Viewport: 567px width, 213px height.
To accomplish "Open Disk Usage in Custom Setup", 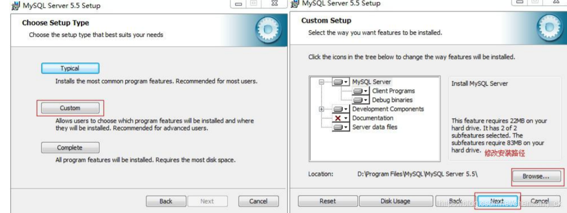I will click(x=396, y=201).
